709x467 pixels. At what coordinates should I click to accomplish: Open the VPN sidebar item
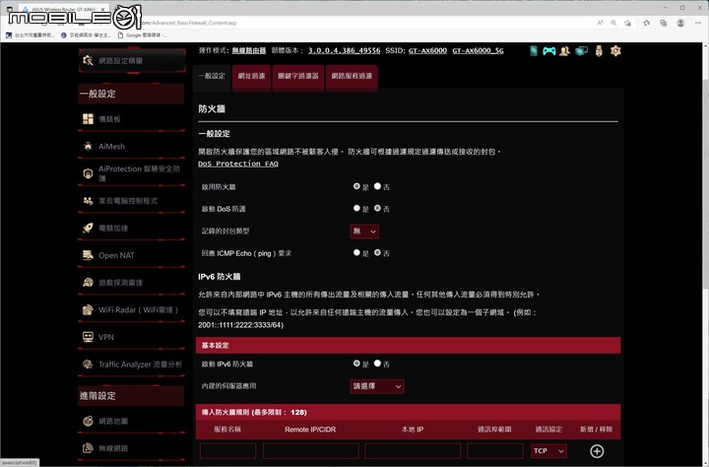132,337
